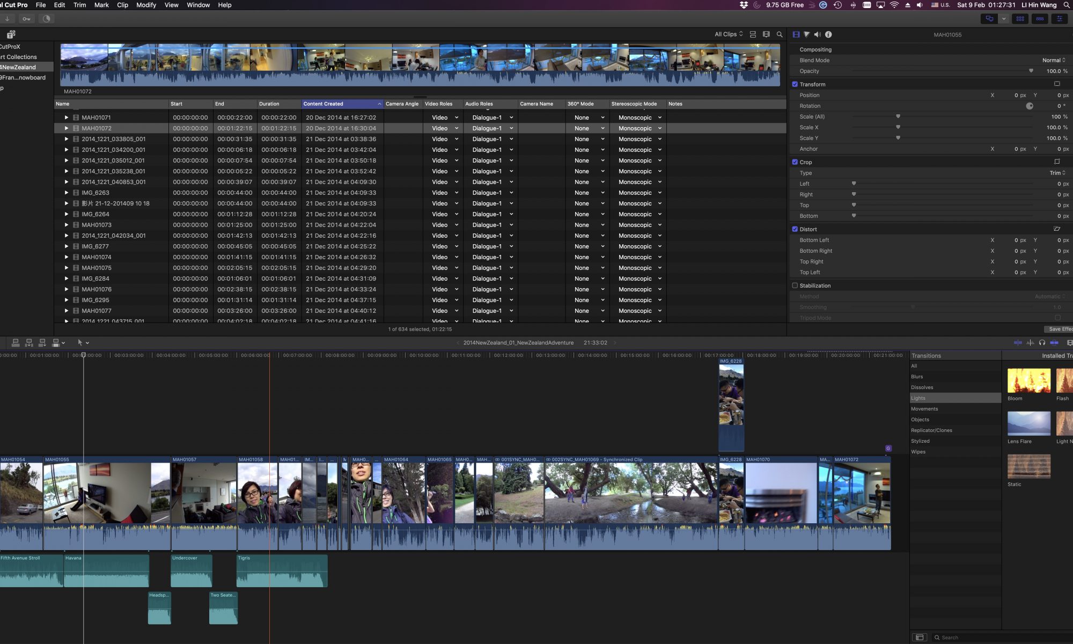Sort by Content Created column header
Screen dimensions: 1073x644
342,104
